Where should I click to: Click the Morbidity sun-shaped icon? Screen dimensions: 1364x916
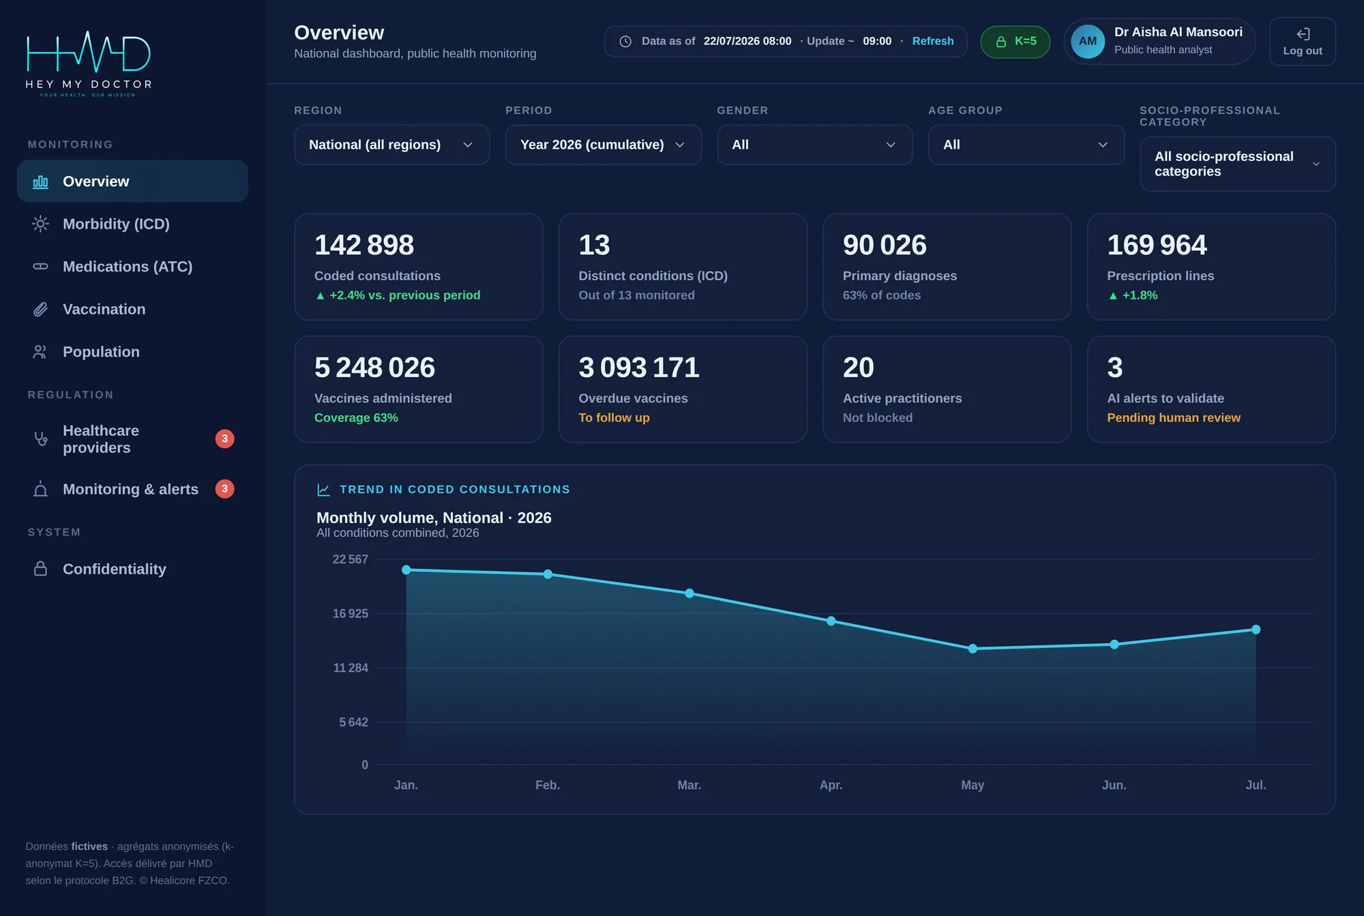(x=41, y=224)
